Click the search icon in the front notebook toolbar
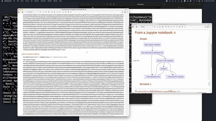The height and width of the screenshot is (121, 216). [x=128, y=12]
